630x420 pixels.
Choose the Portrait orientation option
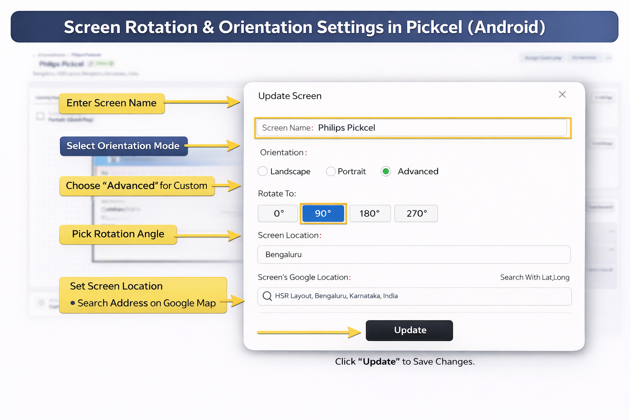[x=331, y=171]
